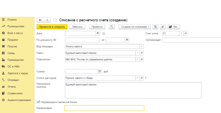Click the paperclip attachments icon

click(x=163, y=27)
